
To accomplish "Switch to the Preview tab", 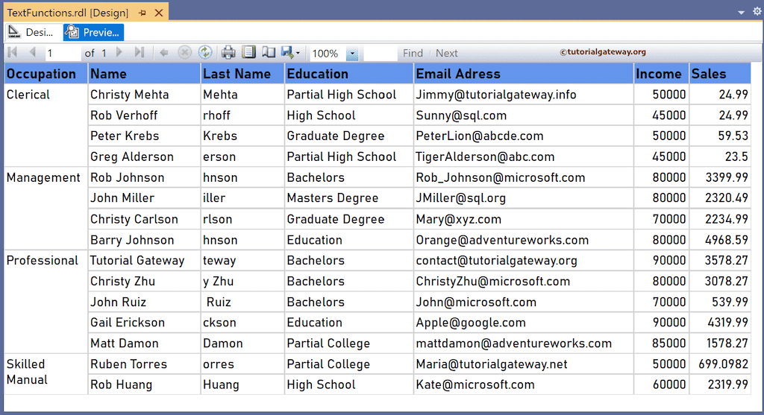I will tap(93, 32).
